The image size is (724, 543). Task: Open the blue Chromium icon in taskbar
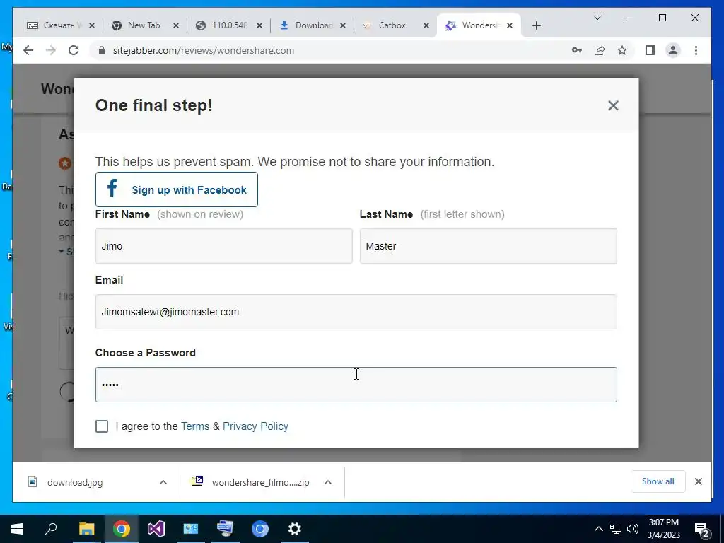(260, 528)
